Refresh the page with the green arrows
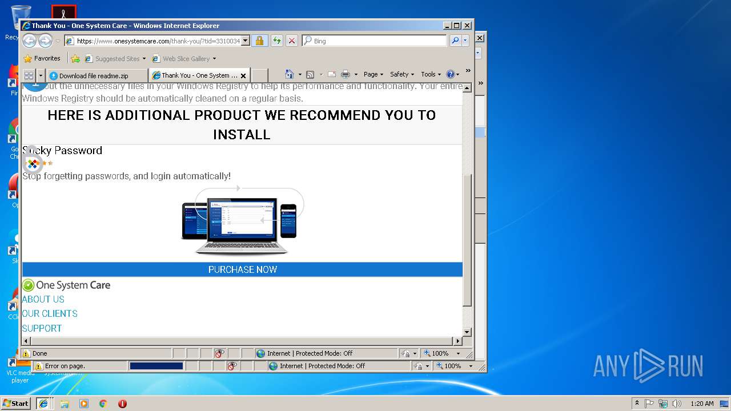Screen dimensions: 731x411 [276, 41]
